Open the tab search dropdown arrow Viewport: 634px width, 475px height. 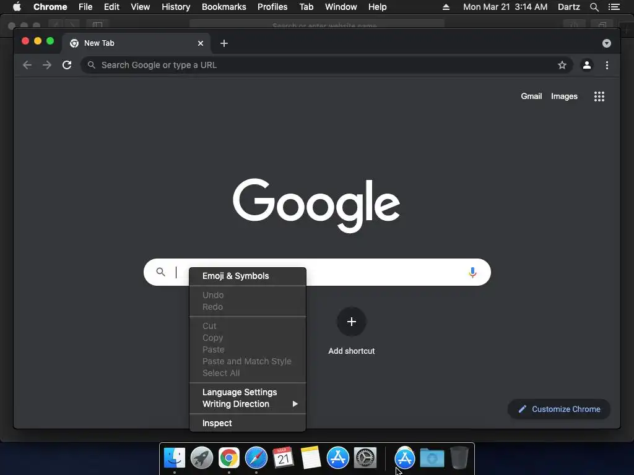[x=607, y=43]
